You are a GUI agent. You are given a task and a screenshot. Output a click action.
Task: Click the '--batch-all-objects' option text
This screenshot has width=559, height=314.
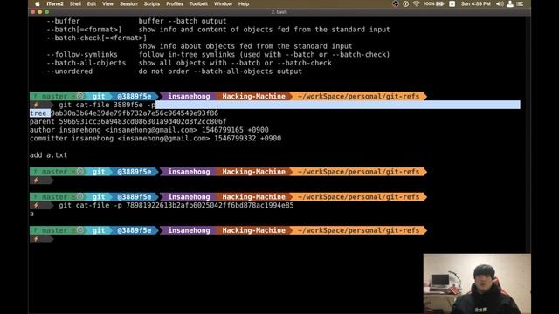point(86,63)
